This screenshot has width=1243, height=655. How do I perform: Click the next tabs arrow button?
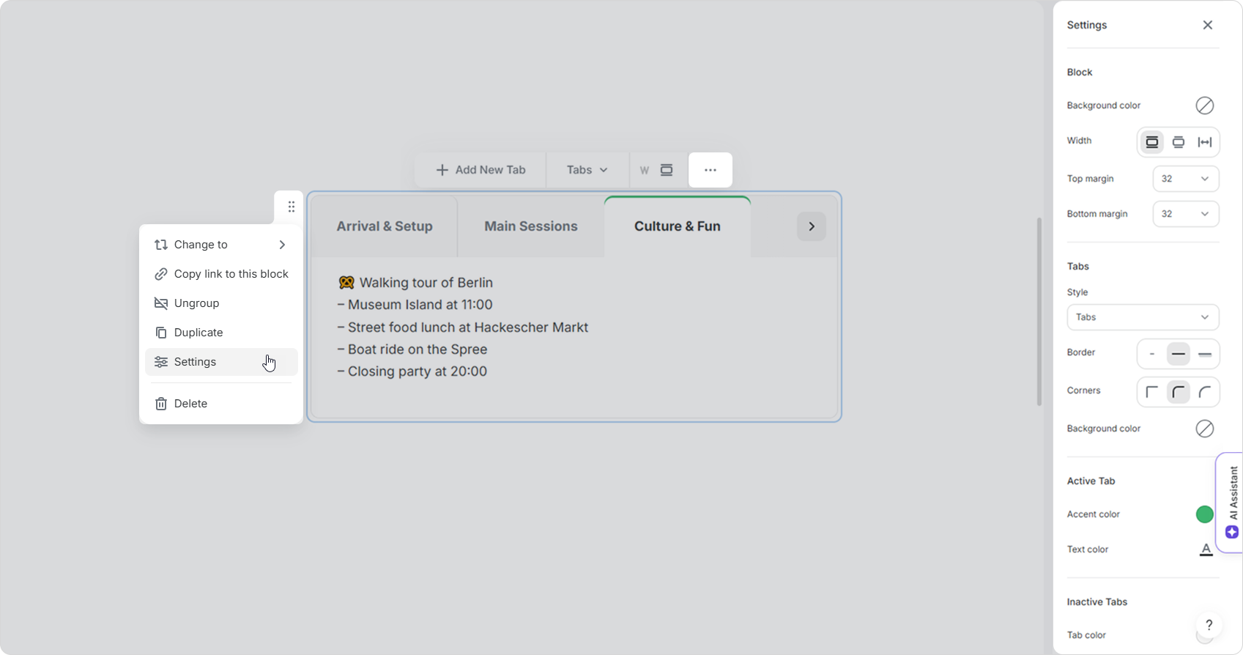pos(811,226)
